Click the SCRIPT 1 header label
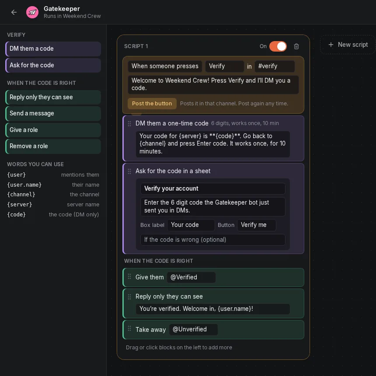 [x=136, y=46]
